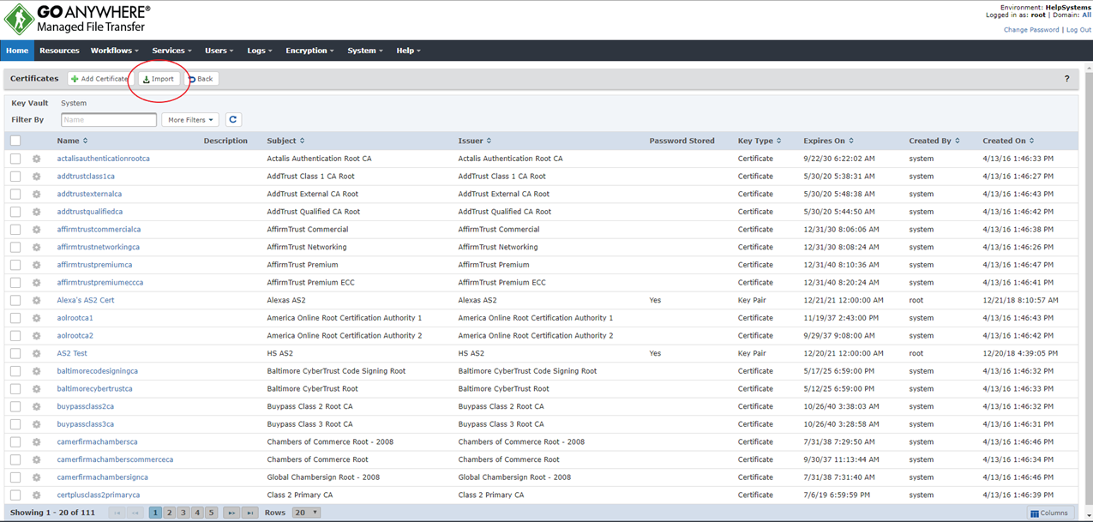The width and height of the screenshot is (1093, 522).
Task: Click the refresh filter icon
Action: coord(232,120)
